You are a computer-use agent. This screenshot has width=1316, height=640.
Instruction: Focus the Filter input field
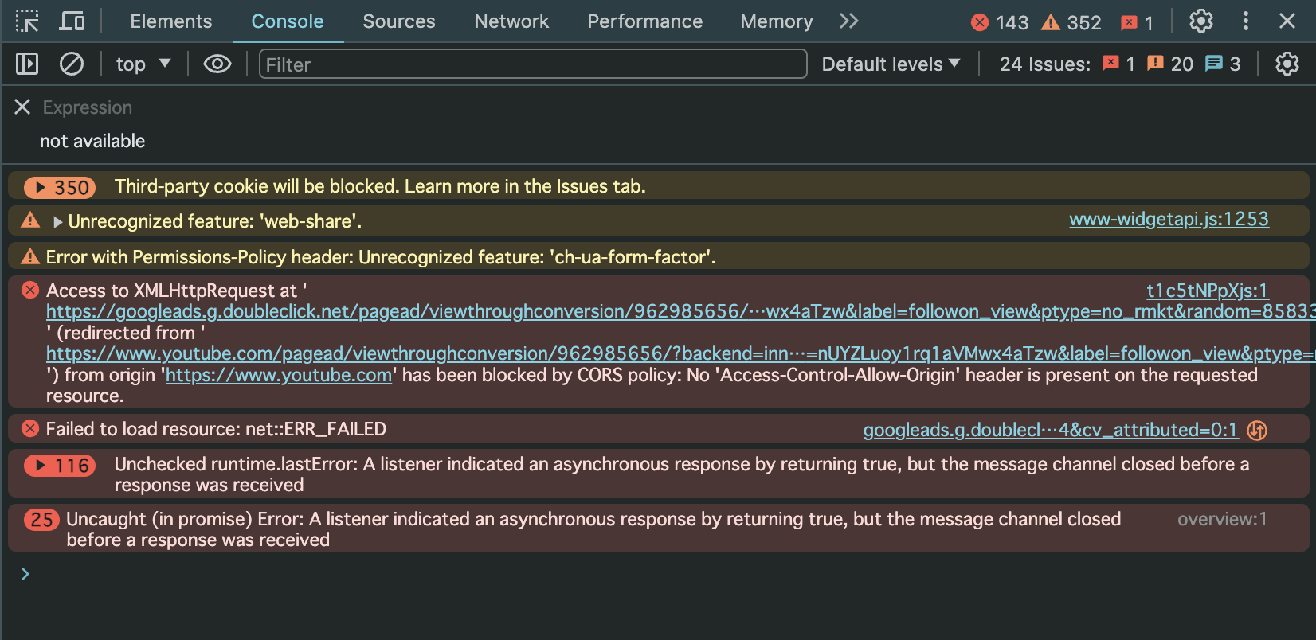[533, 64]
